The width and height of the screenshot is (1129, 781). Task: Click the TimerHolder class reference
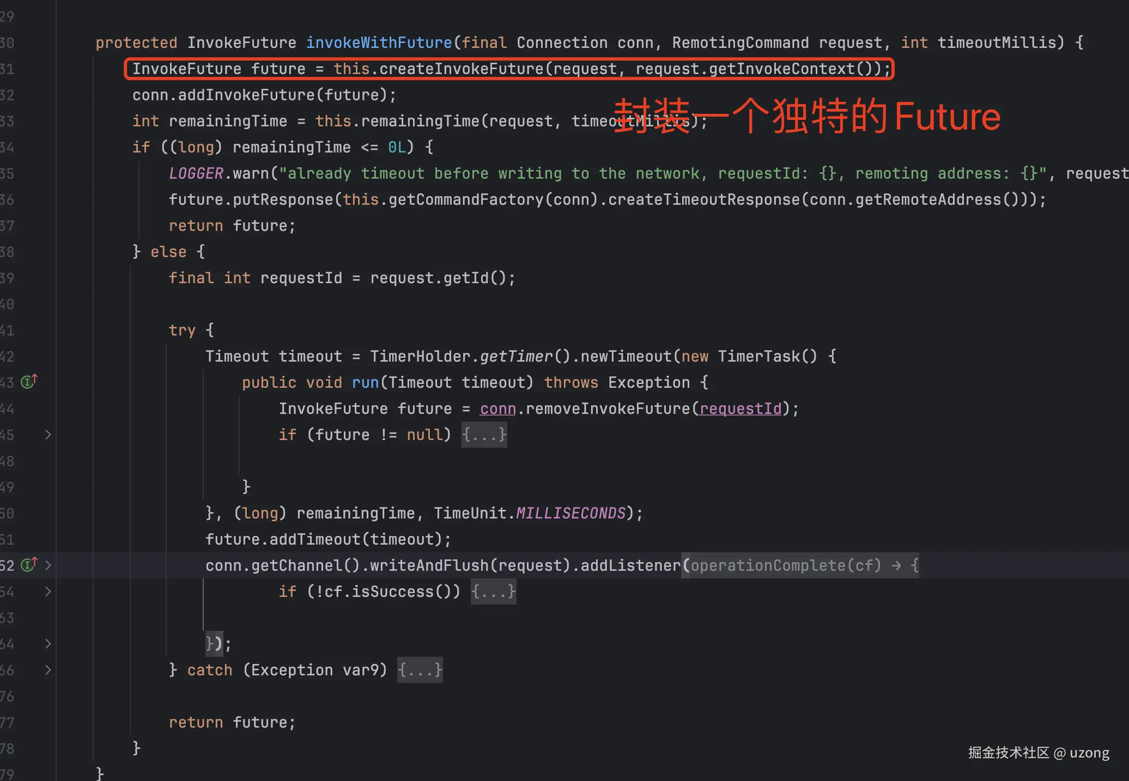coord(420,356)
